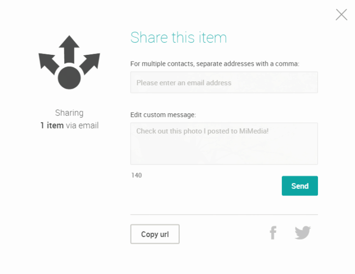This screenshot has height=274, width=355.
Task: Click the upward arrow of share graphic
Action: [69, 48]
